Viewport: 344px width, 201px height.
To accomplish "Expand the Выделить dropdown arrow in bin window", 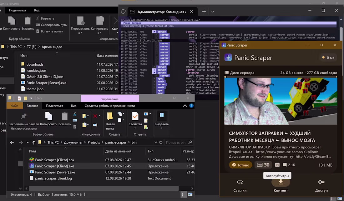I will 162,128.
